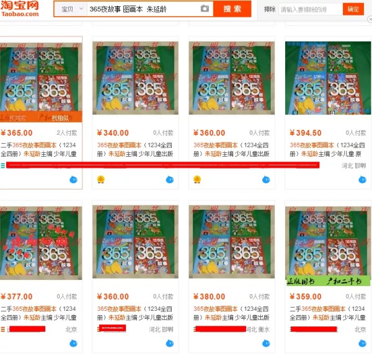Click the gold medal seller badge under ¥340.00

[101, 180]
